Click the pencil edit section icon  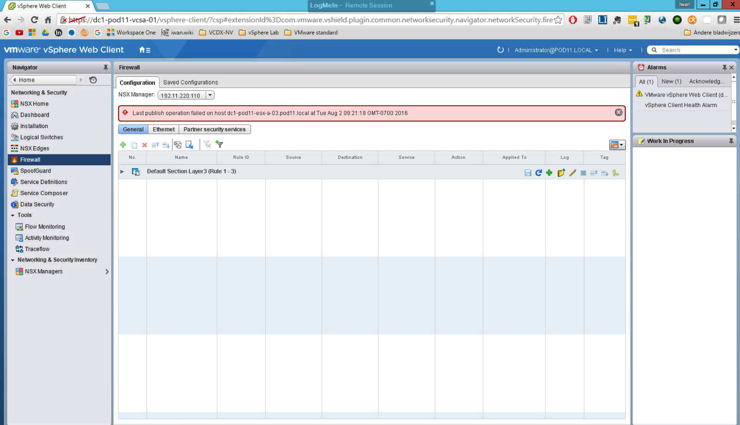pyautogui.click(x=572, y=173)
